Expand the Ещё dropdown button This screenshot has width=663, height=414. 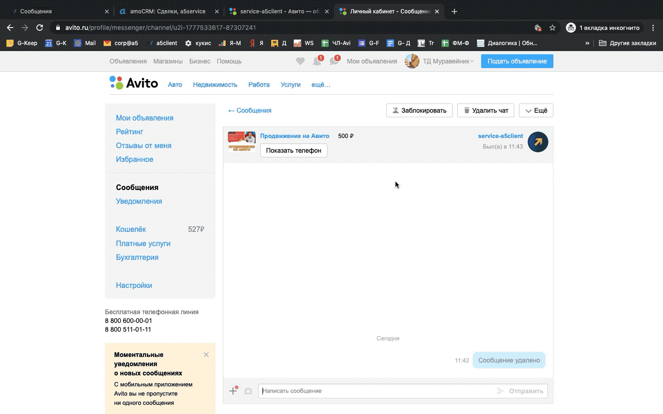coord(536,110)
